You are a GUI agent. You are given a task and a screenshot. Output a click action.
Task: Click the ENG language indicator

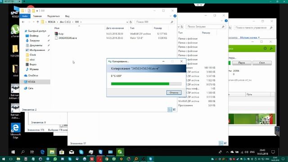(252, 152)
